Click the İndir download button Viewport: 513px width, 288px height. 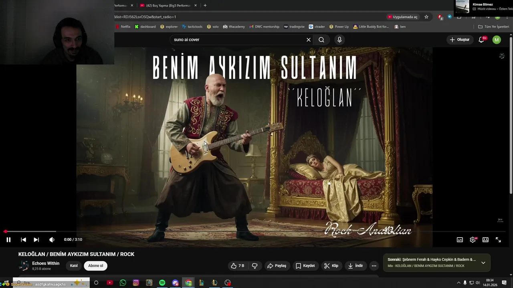tap(355, 266)
